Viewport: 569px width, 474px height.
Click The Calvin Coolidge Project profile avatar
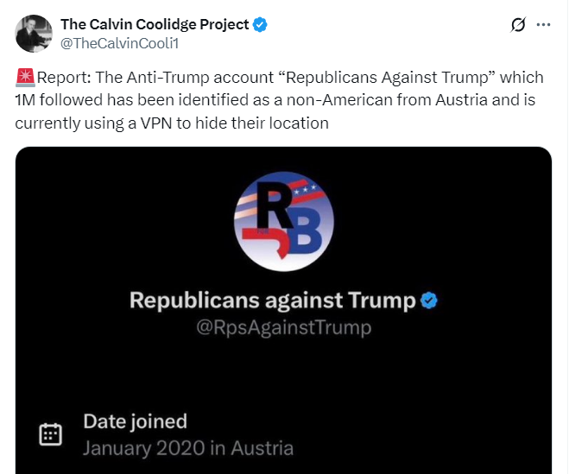coord(33,33)
